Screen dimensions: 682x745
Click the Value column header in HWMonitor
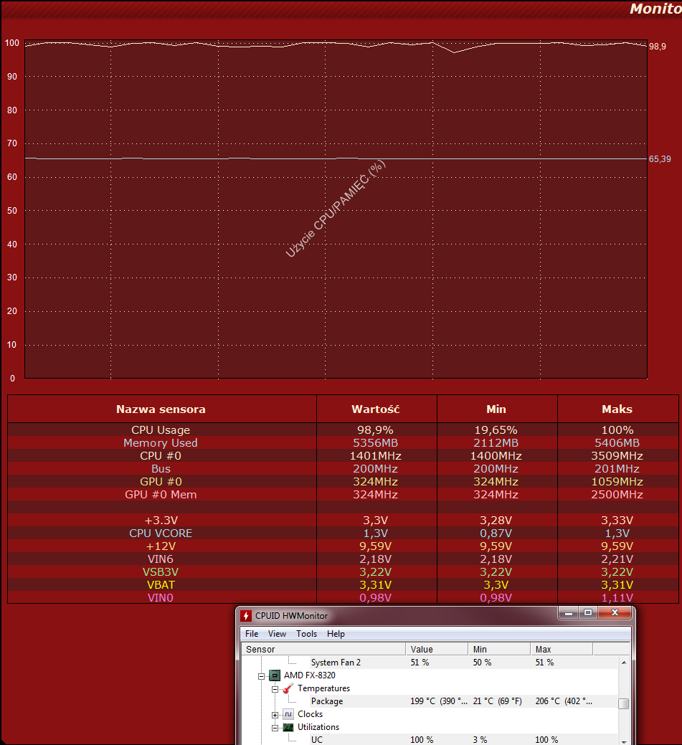[436, 649]
